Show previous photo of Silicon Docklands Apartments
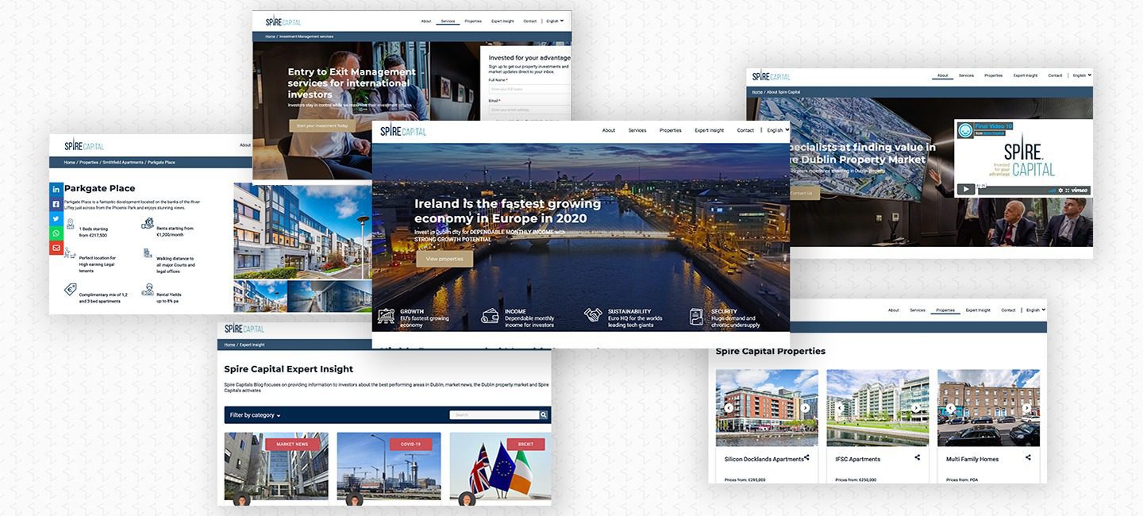Viewport: 1143px width, 516px height. [728, 408]
